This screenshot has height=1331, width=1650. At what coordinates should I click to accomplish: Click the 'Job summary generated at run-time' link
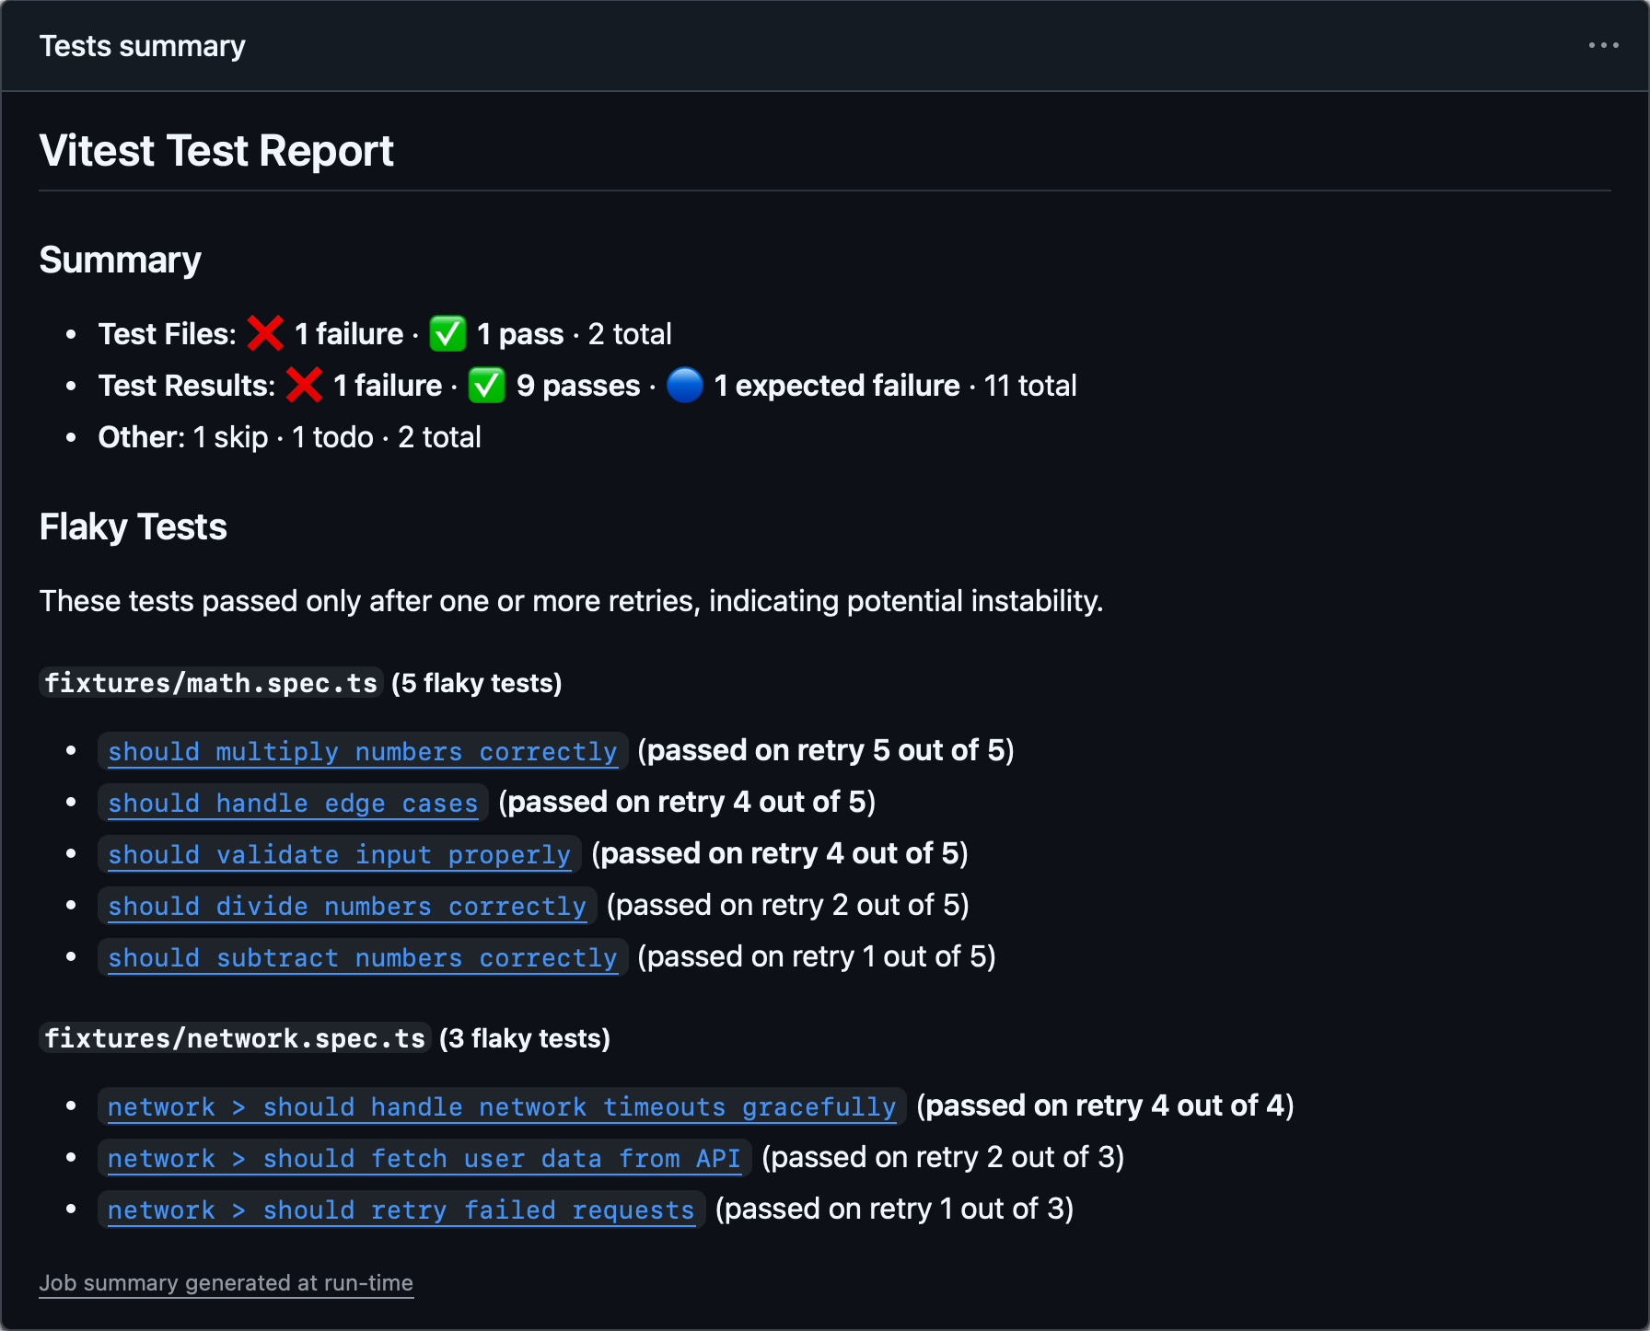(226, 1282)
